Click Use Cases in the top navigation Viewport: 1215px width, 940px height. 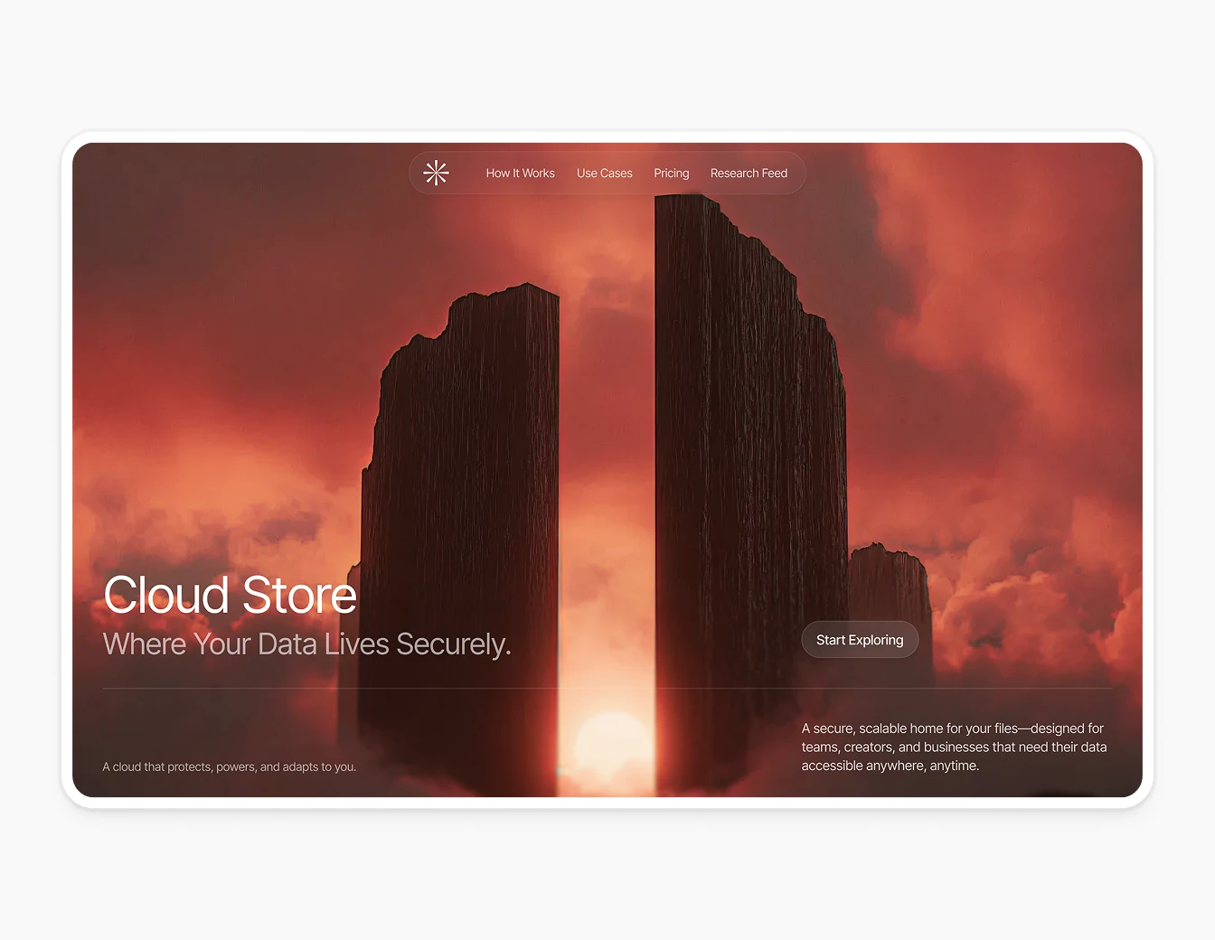coord(604,173)
